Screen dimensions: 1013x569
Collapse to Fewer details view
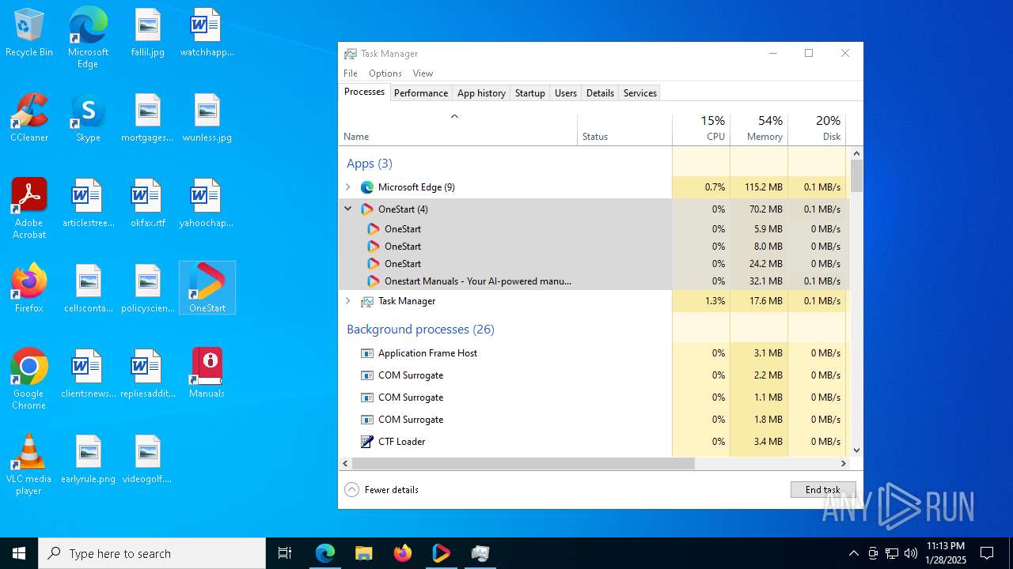pos(382,490)
